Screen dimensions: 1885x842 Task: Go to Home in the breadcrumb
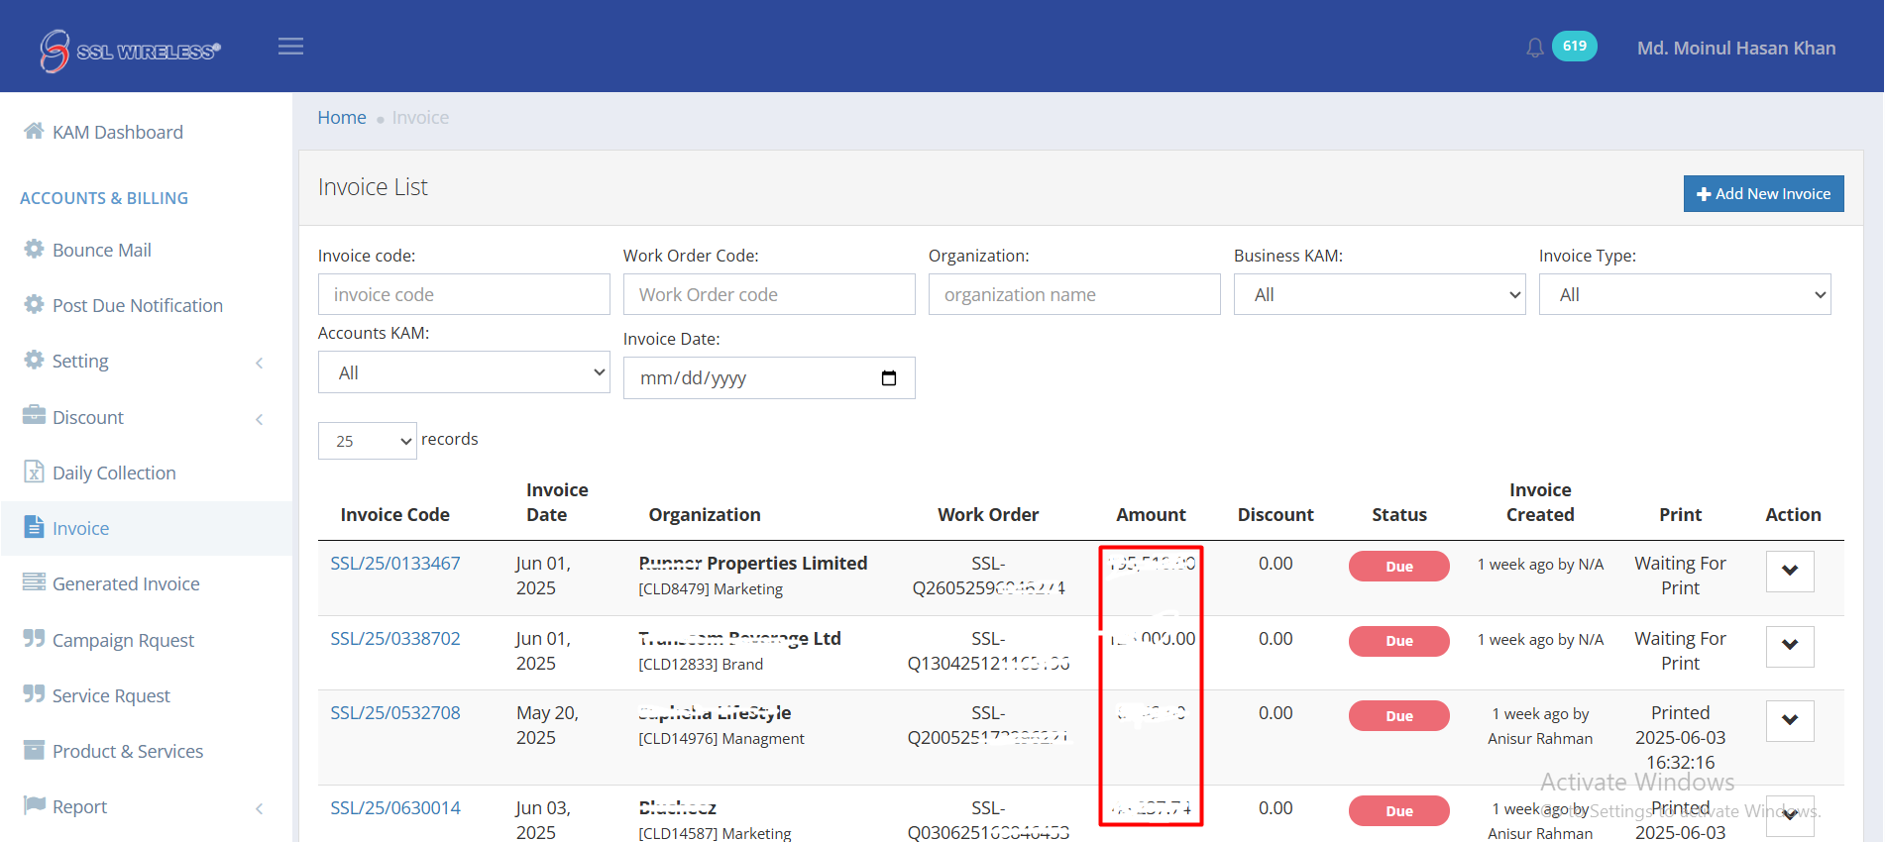[342, 118]
